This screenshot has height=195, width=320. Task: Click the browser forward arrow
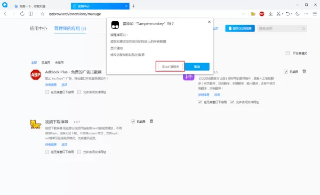click(14, 14)
